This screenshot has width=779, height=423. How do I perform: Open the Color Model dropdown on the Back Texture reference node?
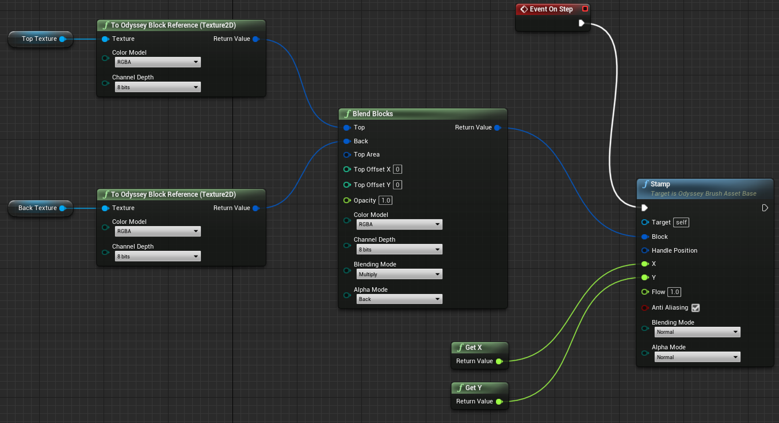point(157,231)
